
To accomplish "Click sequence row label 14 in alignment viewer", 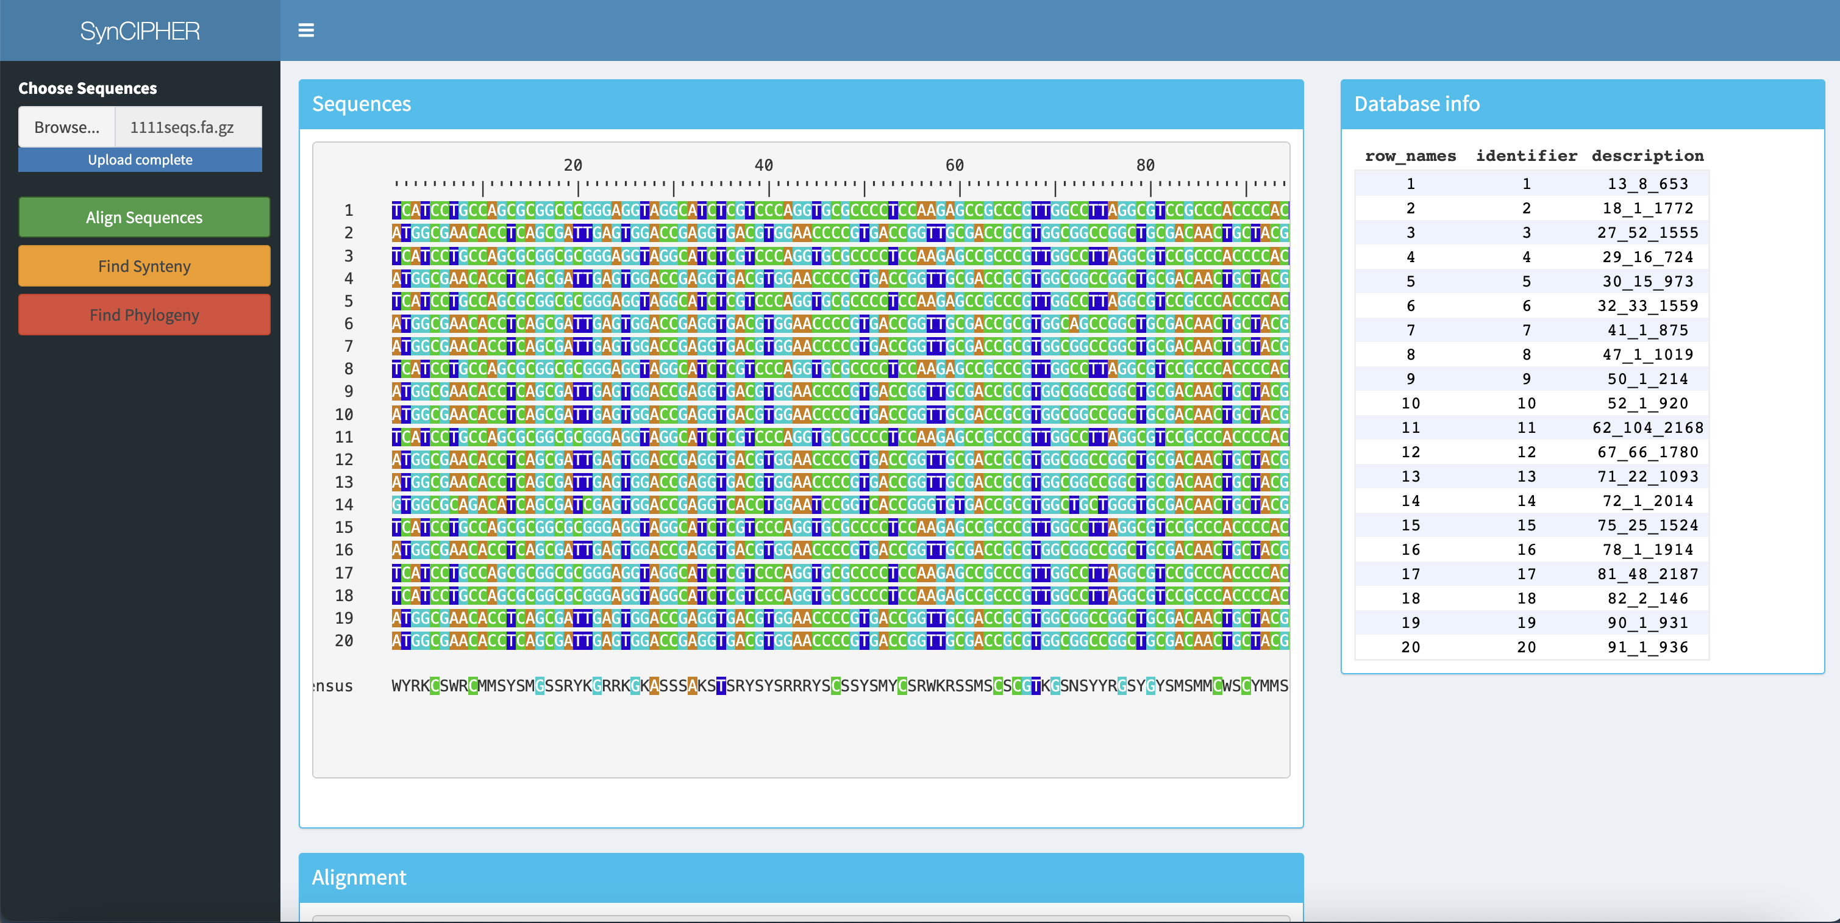I will click(344, 504).
